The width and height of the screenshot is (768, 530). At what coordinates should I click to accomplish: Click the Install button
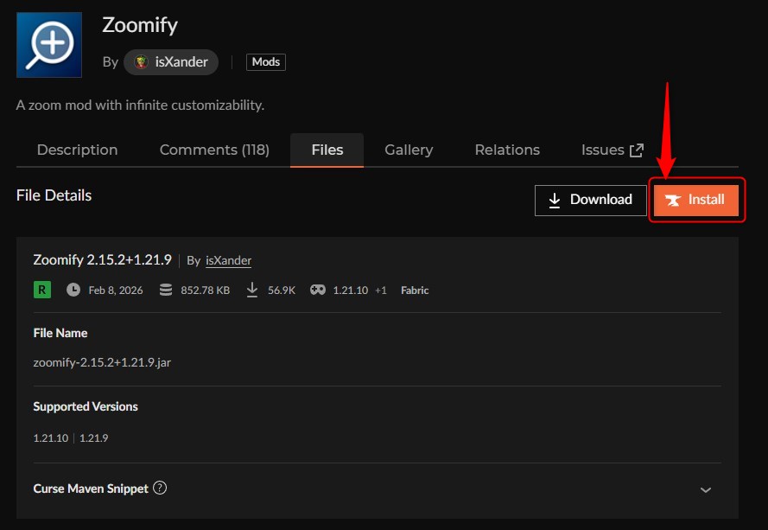[696, 200]
